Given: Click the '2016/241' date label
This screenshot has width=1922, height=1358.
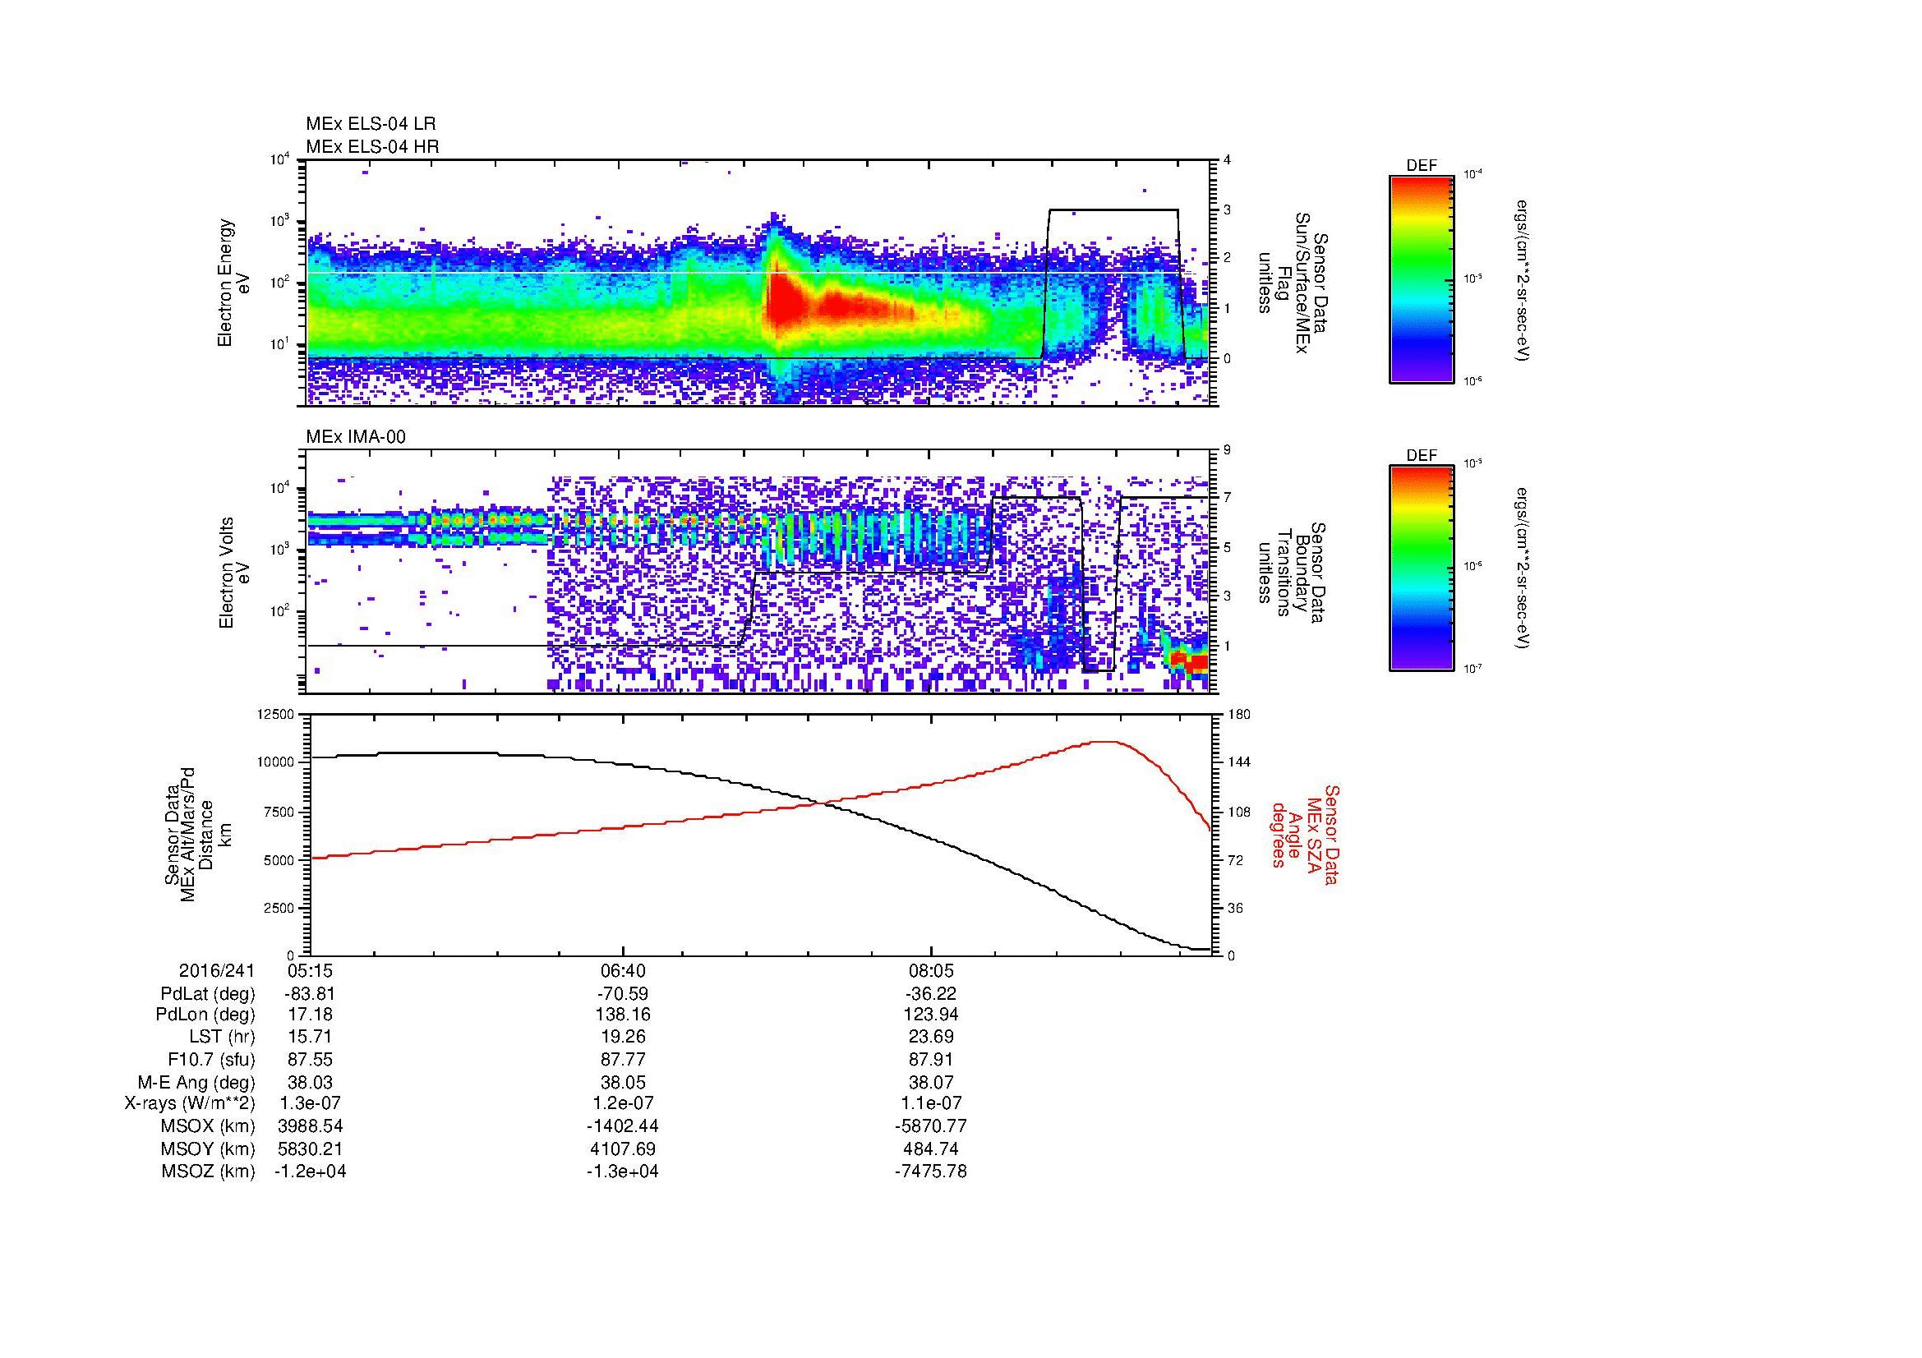Looking at the screenshot, I should pos(216,970).
